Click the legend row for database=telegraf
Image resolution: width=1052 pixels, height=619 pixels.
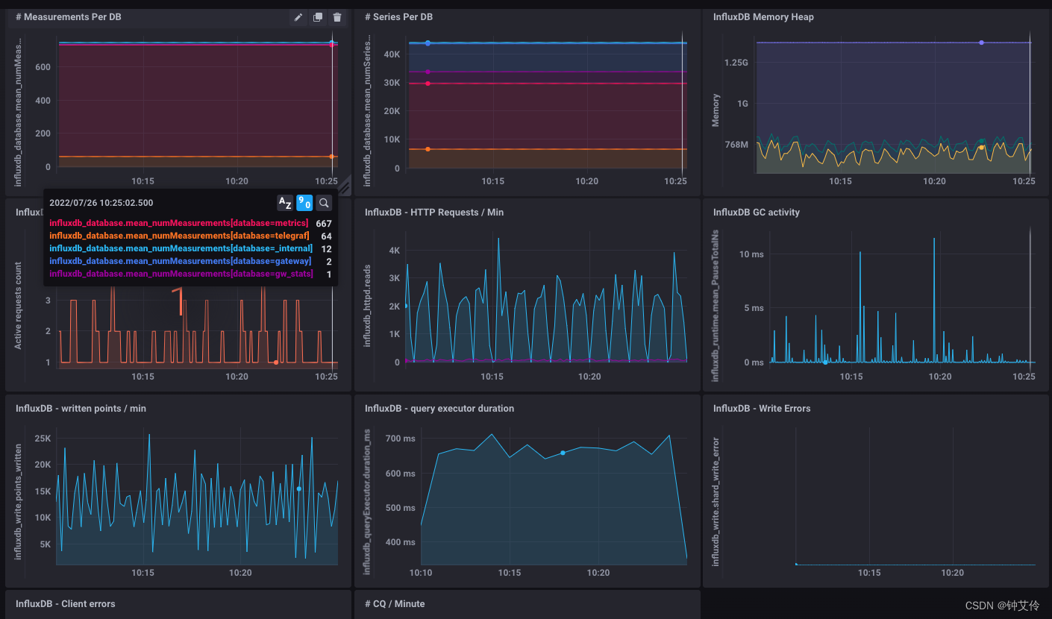[x=190, y=236]
